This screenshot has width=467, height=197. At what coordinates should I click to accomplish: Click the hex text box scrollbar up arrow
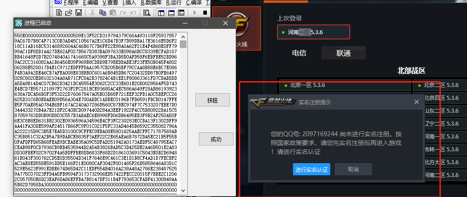click(x=183, y=36)
